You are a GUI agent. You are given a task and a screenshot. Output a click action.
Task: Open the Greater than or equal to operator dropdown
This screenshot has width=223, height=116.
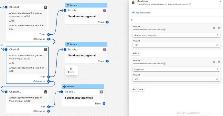176,35
